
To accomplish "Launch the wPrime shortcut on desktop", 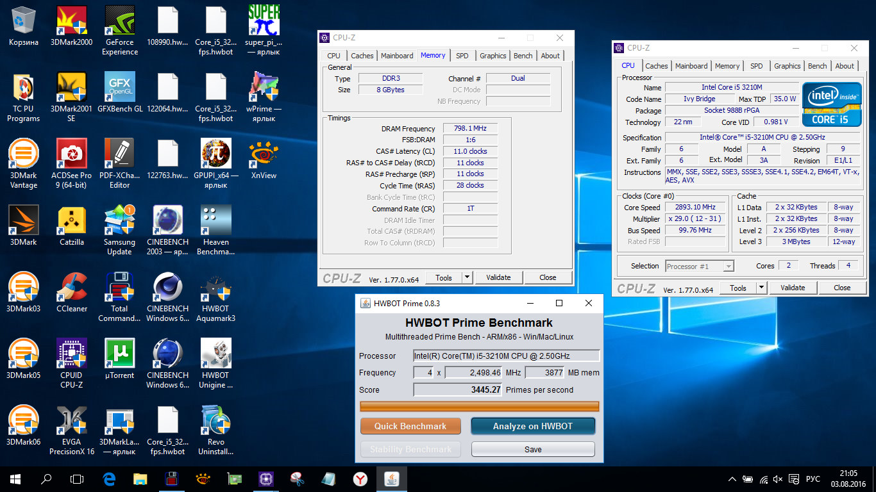I will (264, 97).
